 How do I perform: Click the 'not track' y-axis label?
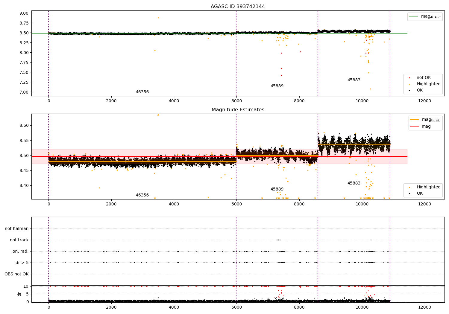point(19,240)
